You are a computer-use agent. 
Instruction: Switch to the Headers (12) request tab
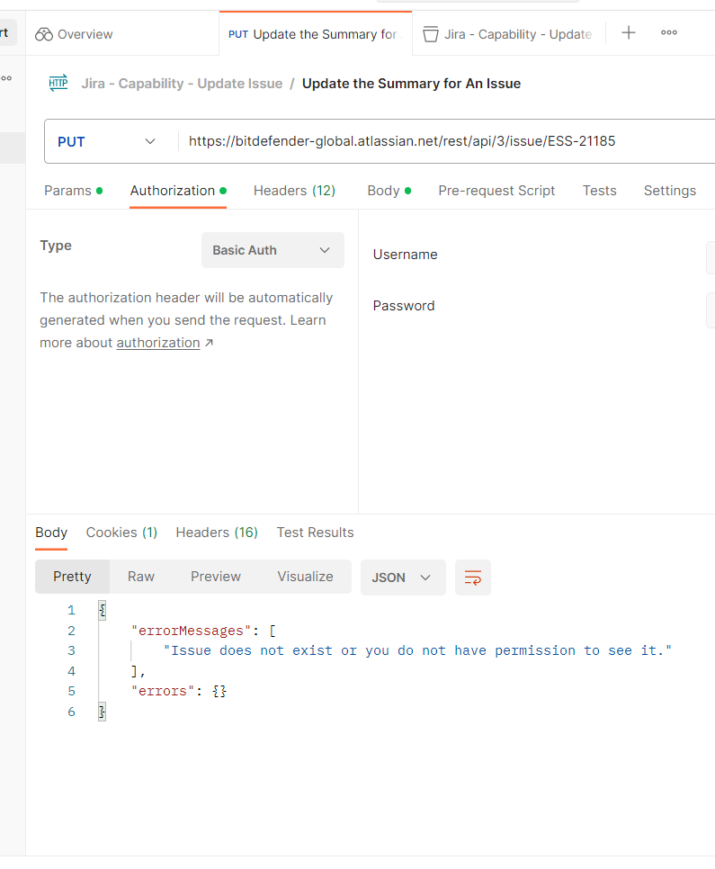[294, 190]
